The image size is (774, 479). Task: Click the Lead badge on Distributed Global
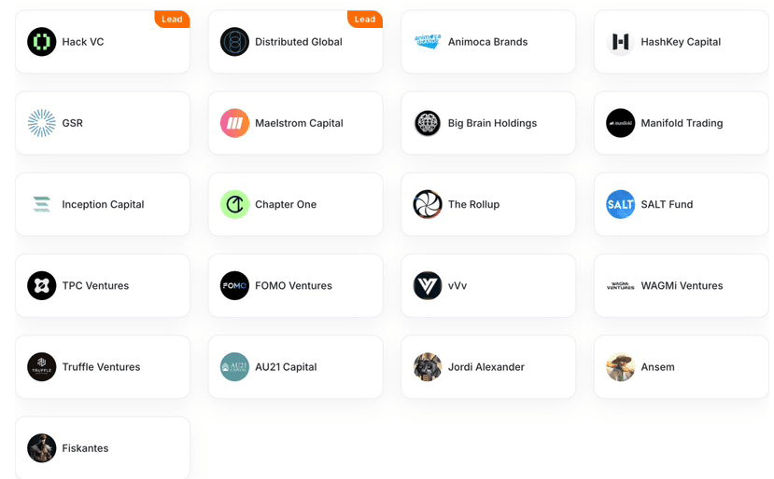point(365,20)
